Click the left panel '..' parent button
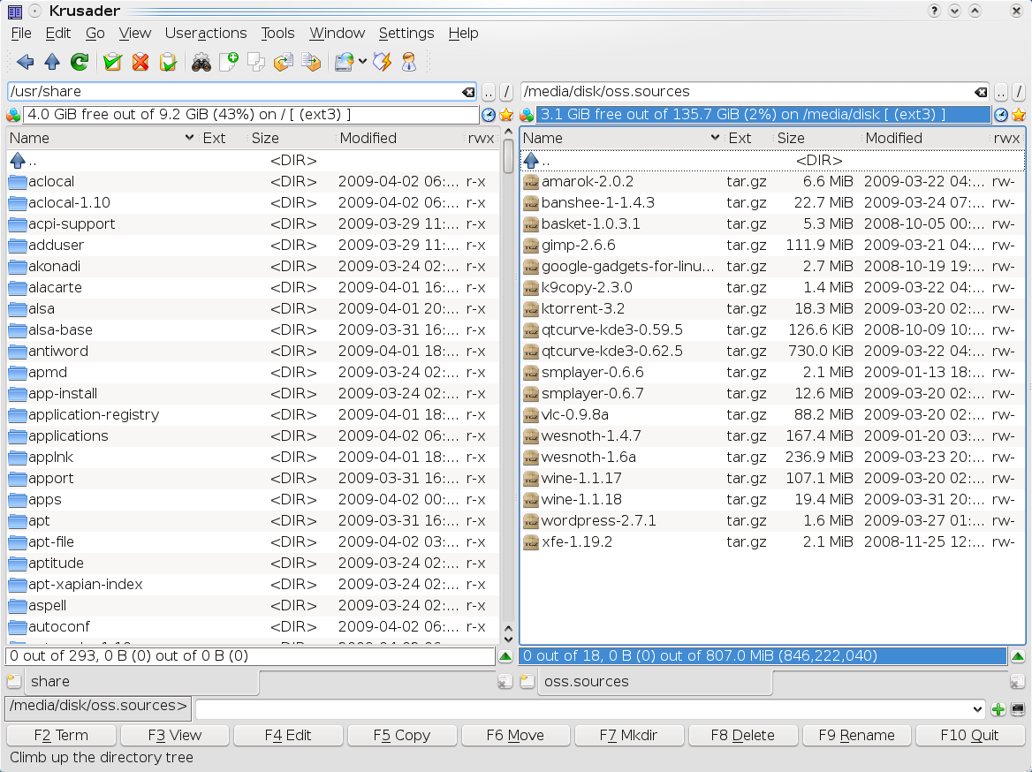This screenshot has width=1032, height=772. tap(489, 92)
